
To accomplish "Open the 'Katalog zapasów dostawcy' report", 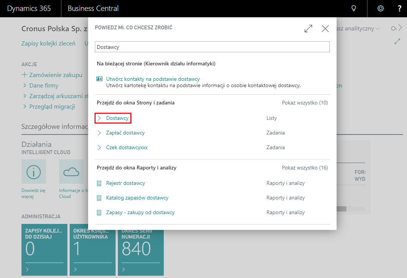I will click(x=137, y=198).
